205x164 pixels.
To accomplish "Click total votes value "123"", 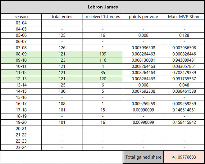I will (x=62, y=60).
